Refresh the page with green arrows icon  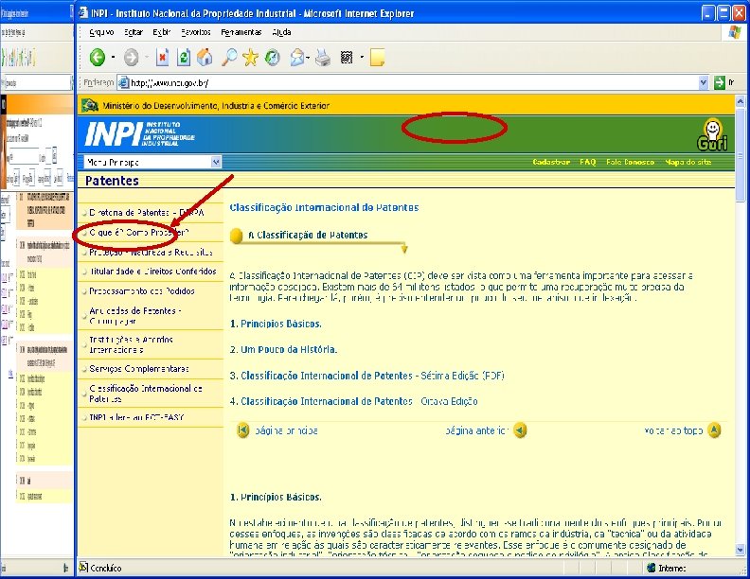pos(184,58)
